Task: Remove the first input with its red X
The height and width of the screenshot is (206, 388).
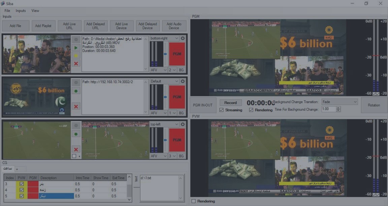Action: tap(76, 63)
